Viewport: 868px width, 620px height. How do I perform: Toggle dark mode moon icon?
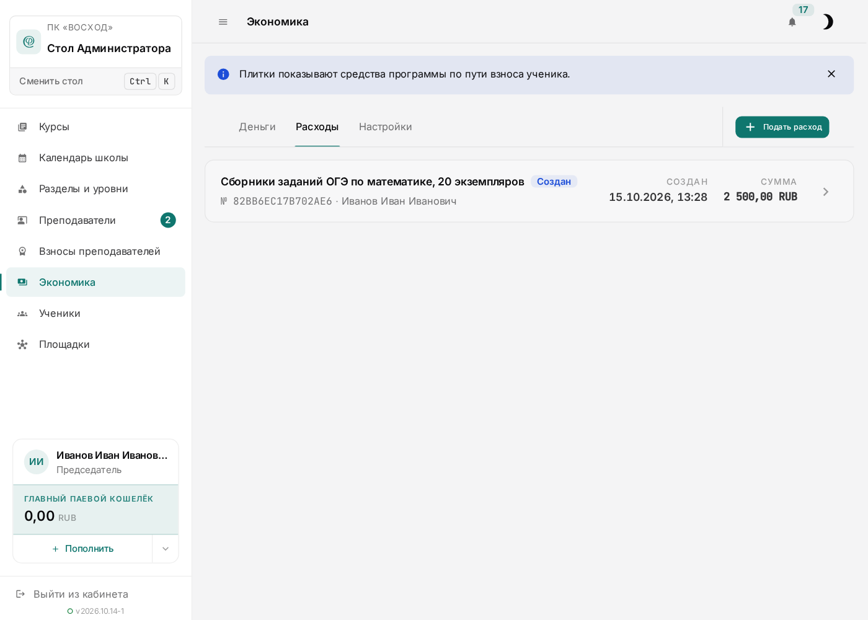828,22
